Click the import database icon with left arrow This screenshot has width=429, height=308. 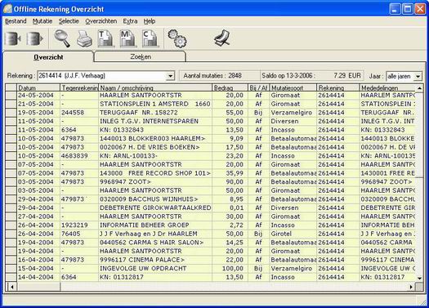pos(13,38)
